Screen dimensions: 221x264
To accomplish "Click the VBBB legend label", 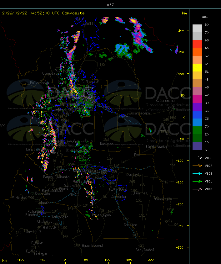I will point(208,189).
